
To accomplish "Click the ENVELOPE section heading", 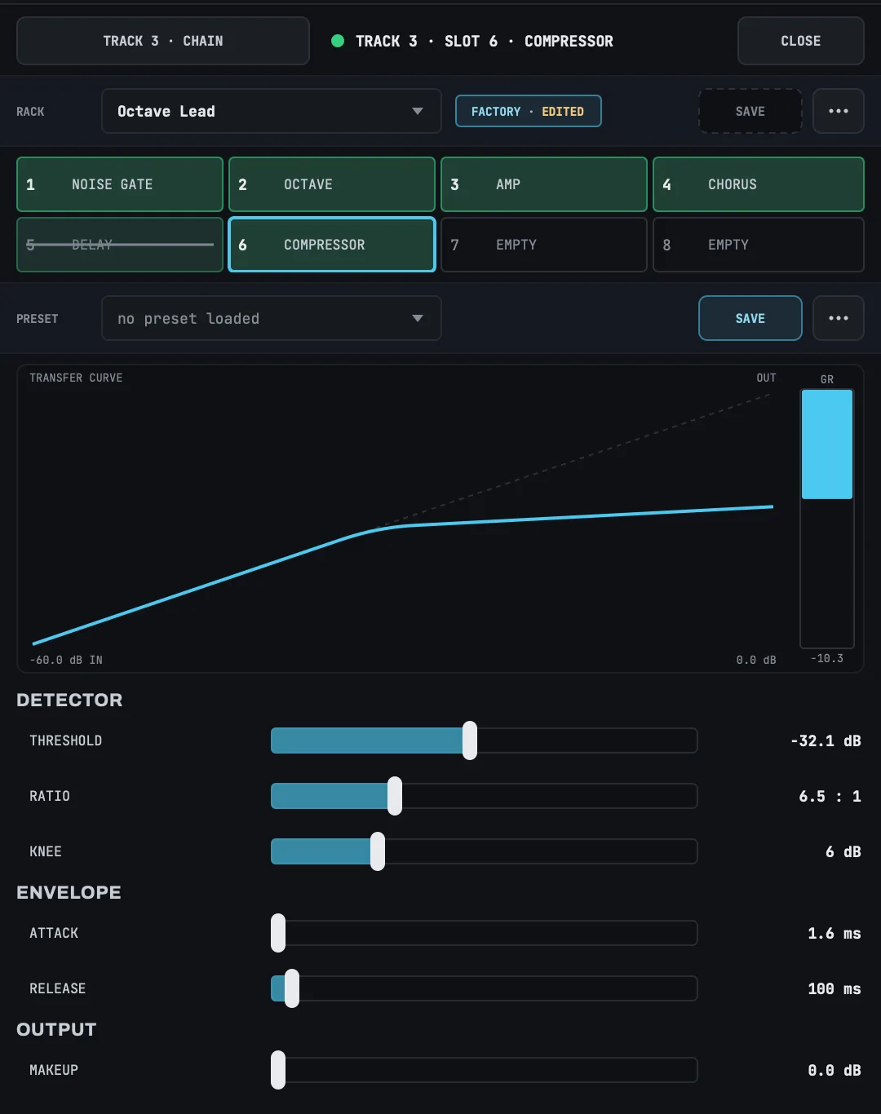I will (69, 892).
